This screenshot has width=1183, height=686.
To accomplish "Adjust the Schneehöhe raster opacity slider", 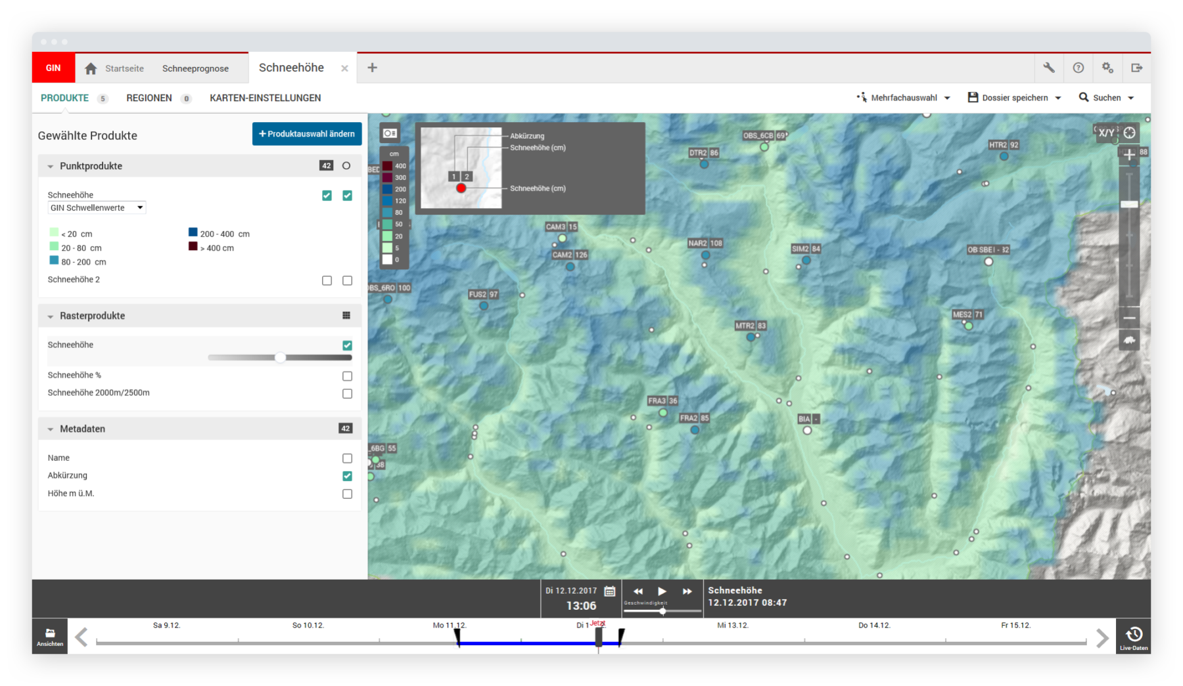I will (281, 358).
